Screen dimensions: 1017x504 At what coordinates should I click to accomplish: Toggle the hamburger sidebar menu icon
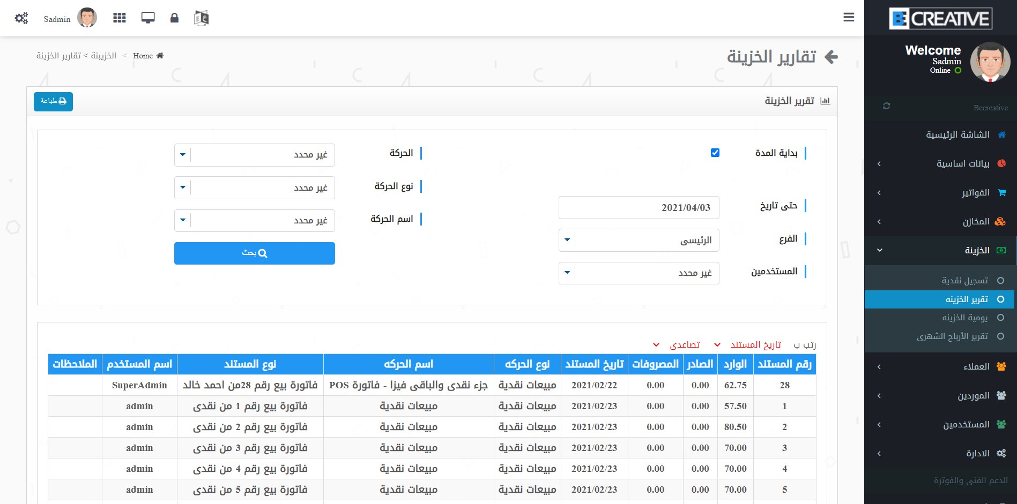(x=849, y=18)
